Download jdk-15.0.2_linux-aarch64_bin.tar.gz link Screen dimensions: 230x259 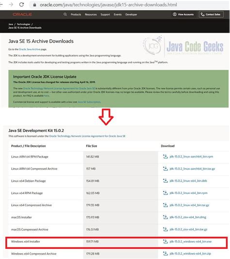(192, 169)
